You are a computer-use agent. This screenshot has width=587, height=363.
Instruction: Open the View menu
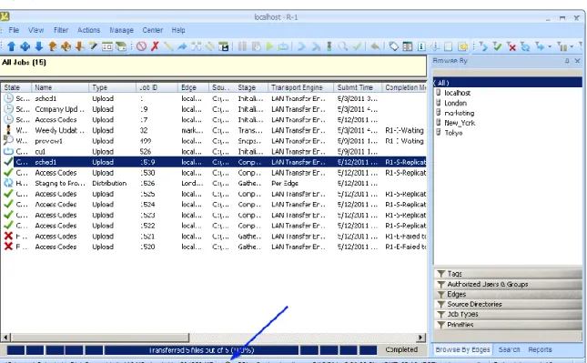(35, 30)
